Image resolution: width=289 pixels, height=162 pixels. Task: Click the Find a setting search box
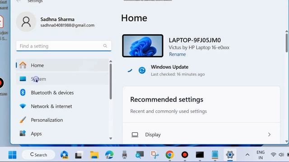point(64,46)
